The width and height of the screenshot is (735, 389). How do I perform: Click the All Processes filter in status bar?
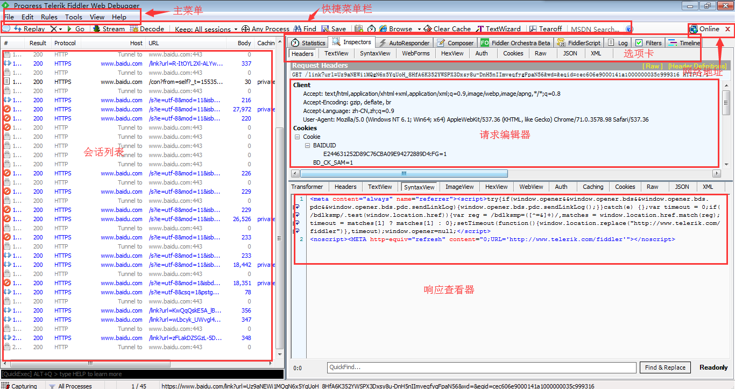pyautogui.click(x=70, y=386)
